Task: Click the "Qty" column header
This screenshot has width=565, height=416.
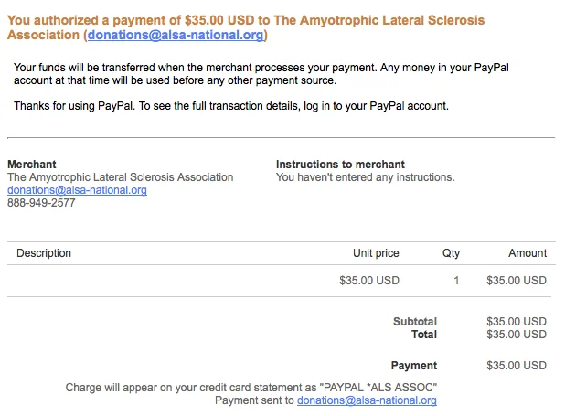Action: point(451,253)
